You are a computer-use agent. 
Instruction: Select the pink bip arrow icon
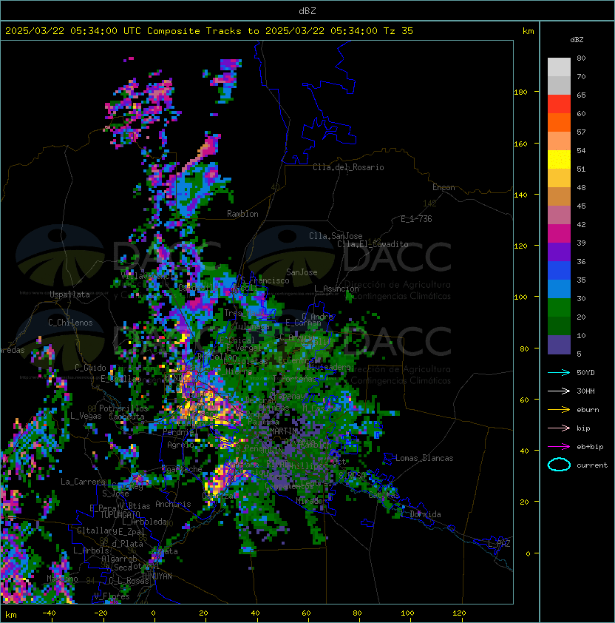pos(559,428)
